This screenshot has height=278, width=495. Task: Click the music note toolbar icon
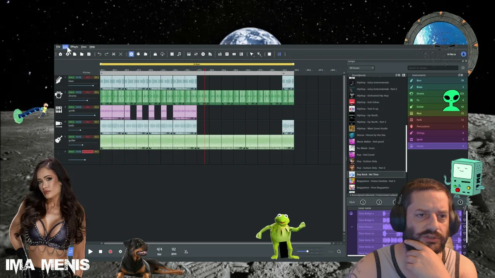[x=179, y=54]
